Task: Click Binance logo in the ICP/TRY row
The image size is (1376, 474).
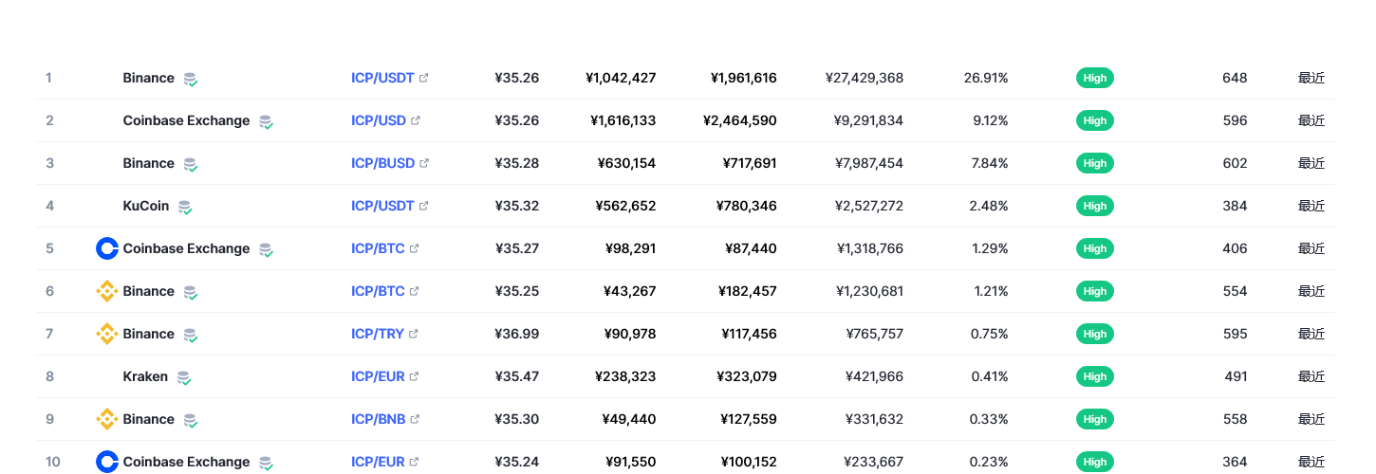Action: pos(106,334)
